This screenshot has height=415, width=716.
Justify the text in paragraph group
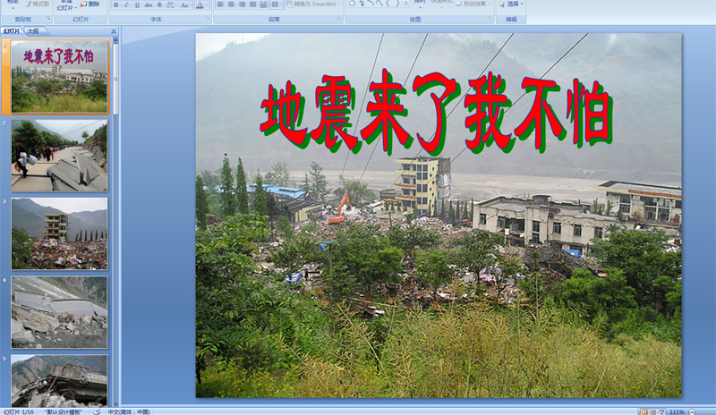pos(252,4)
